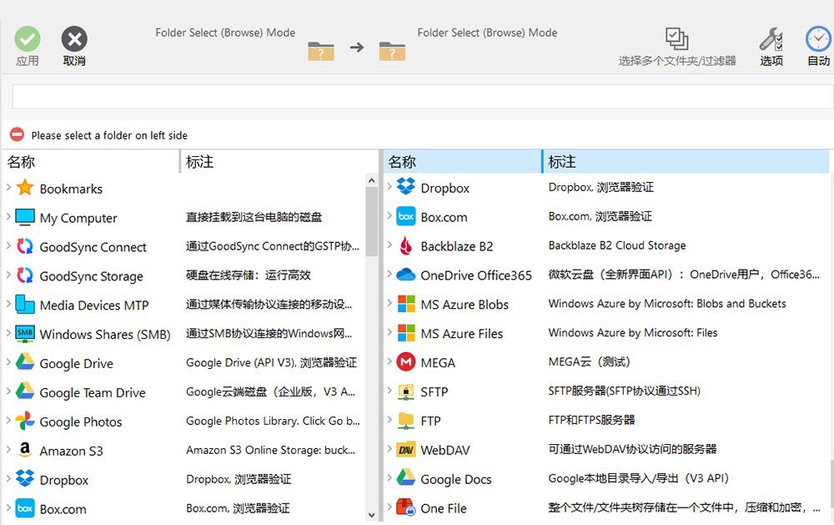The height and width of the screenshot is (525, 834).
Task: Click the Bookmarks star icon
Action: pos(25,188)
